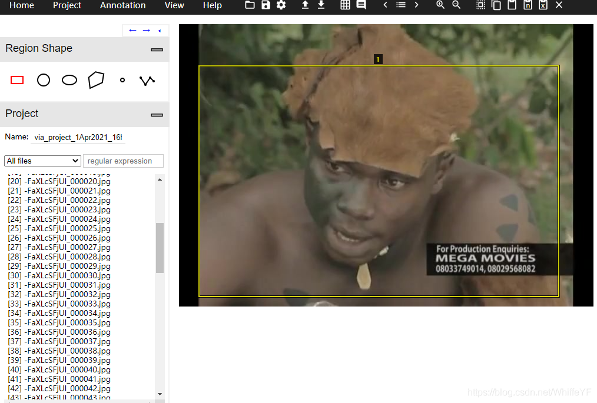Choose the ellipse region shape

[x=69, y=80]
